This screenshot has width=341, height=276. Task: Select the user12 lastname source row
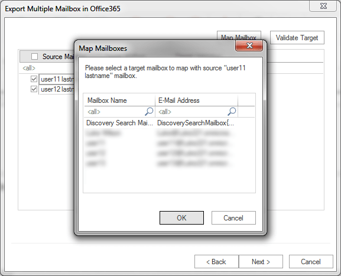click(57, 89)
